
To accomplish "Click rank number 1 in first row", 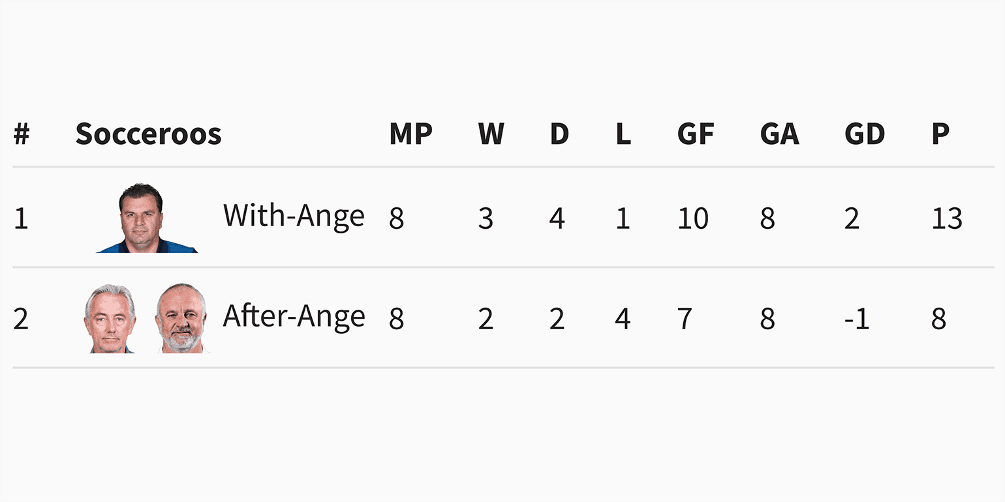I will tap(21, 218).
